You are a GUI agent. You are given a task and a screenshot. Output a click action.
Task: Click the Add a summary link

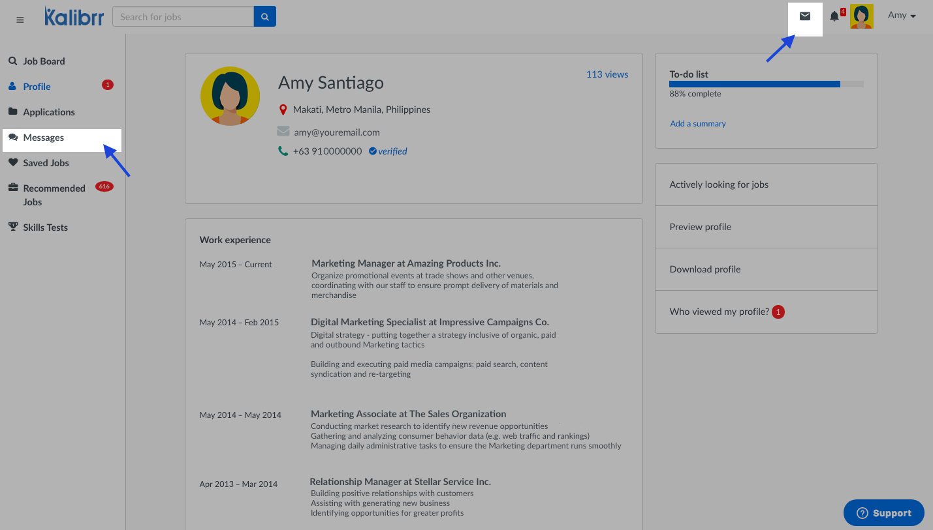pos(697,124)
